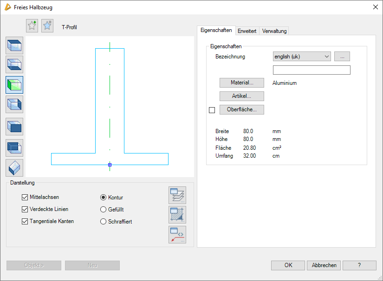Open the Verwaltung tab

(274, 31)
